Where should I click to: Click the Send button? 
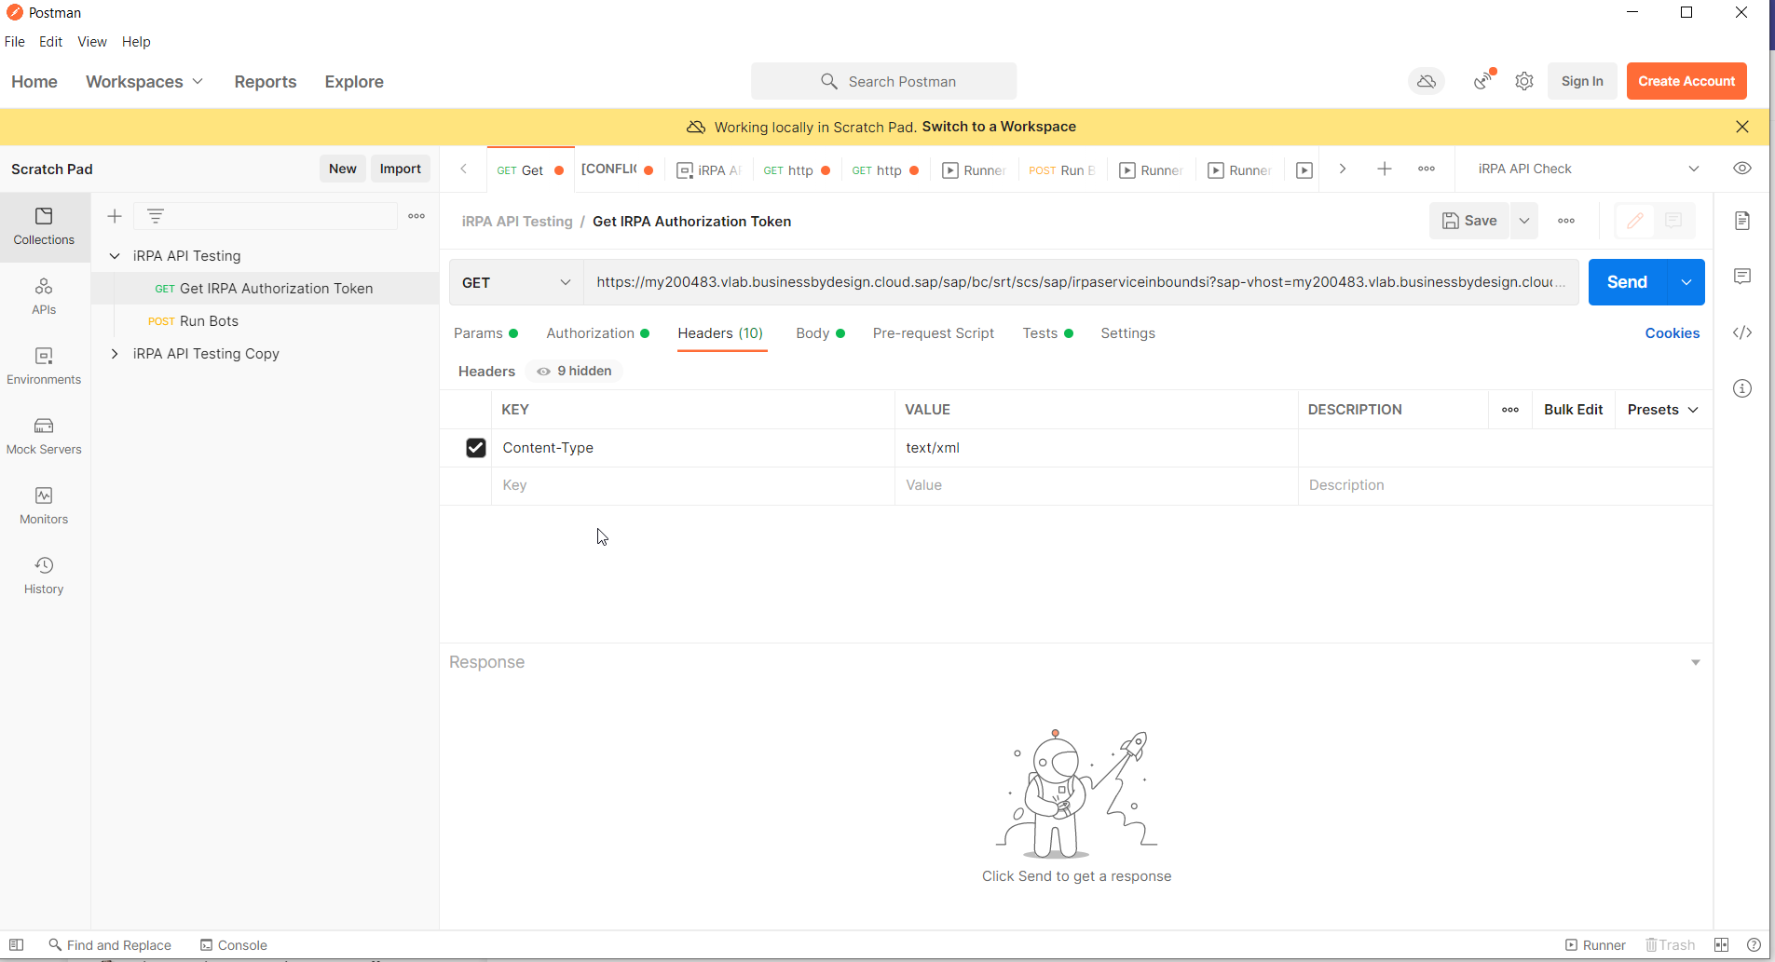(1627, 282)
